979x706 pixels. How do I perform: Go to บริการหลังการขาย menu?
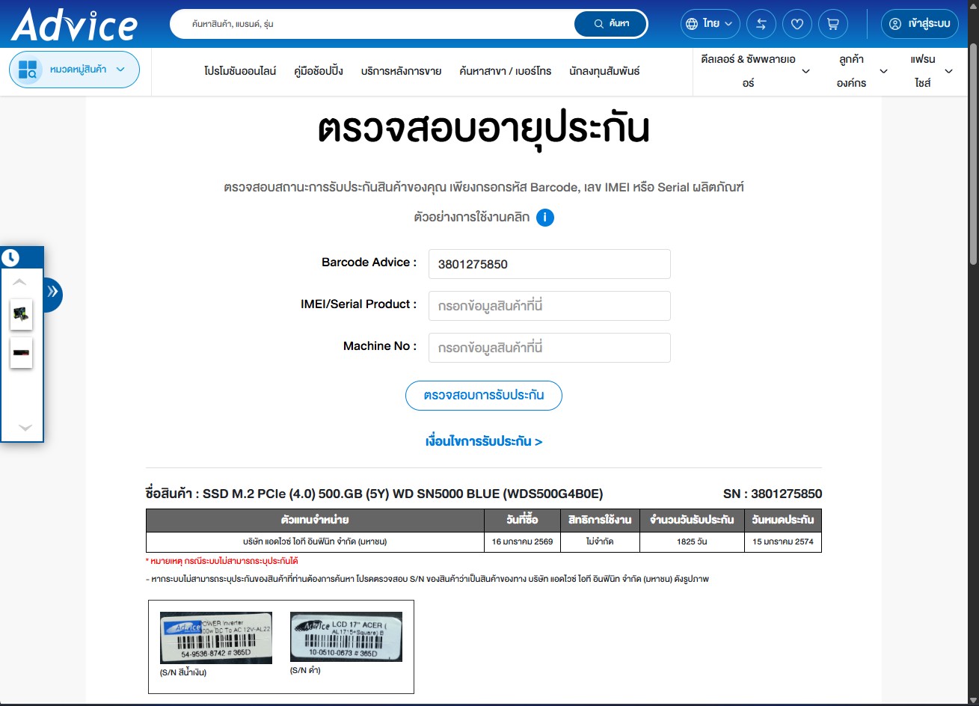coord(401,71)
